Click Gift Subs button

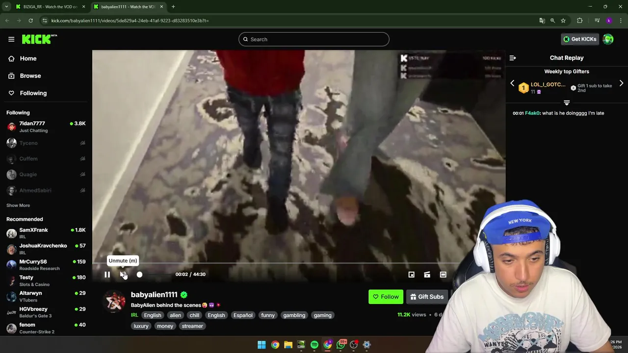pyautogui.click(x=427, y=297)
